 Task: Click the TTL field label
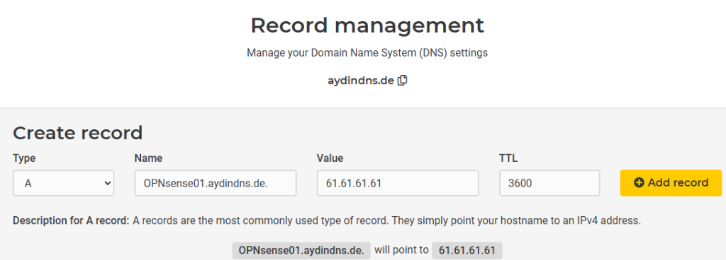(508, 158)
